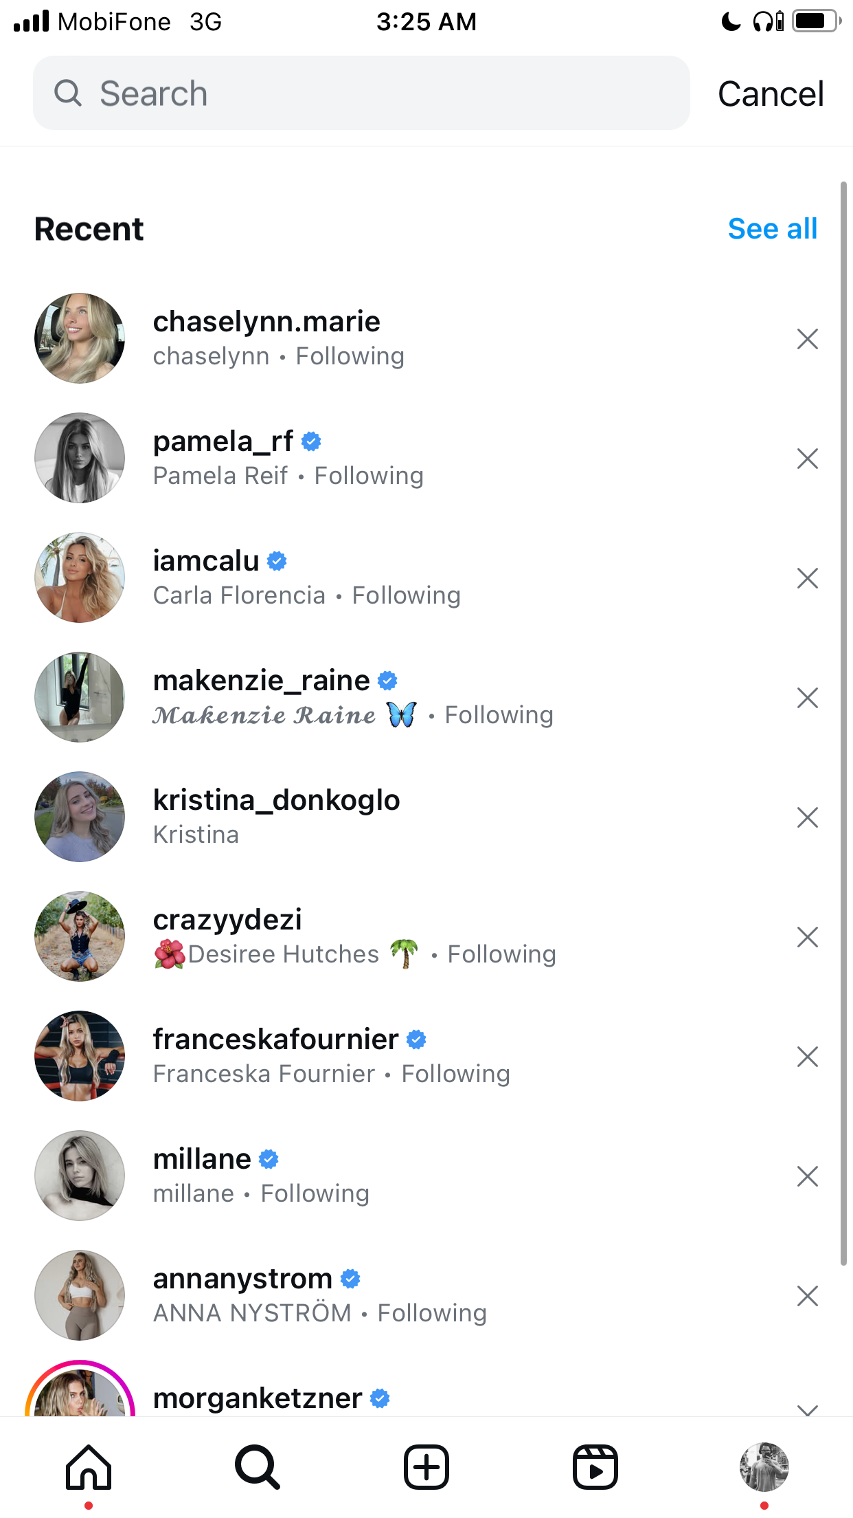Screen dimensions: 853x1518
Task: Click the vertical scrollbar on right
Action: 844,723
